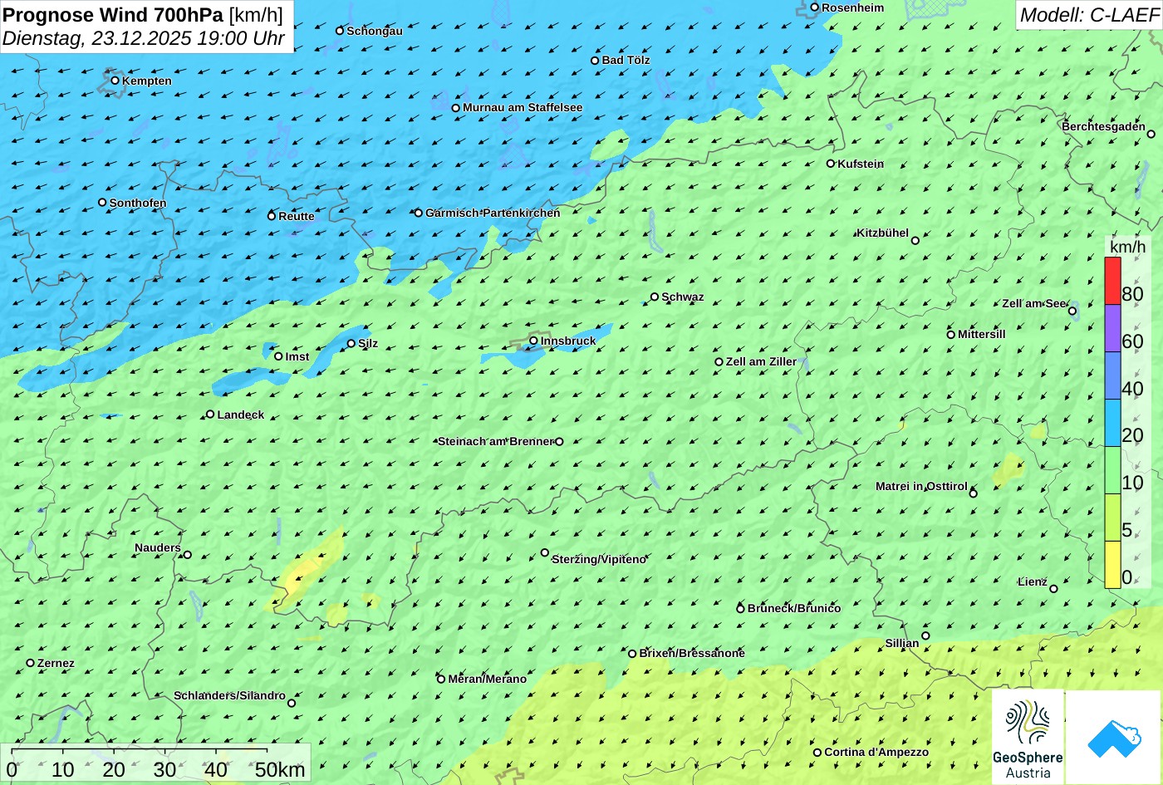Select the Rosenheim city marker dot
1163x785 pixels.
pyautogui.click(x=814, y=7)
